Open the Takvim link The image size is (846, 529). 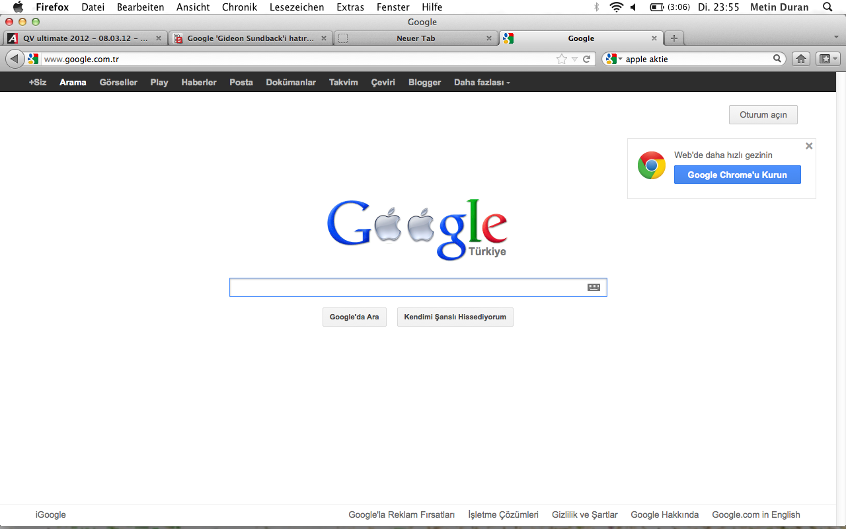click(344, 83)
